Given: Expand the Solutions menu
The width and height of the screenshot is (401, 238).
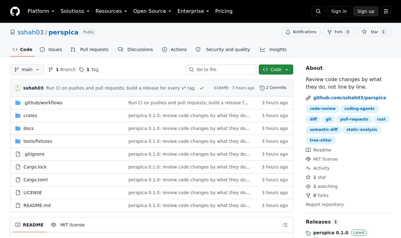Looking at the screenshot, I should [x=75, y=11].
